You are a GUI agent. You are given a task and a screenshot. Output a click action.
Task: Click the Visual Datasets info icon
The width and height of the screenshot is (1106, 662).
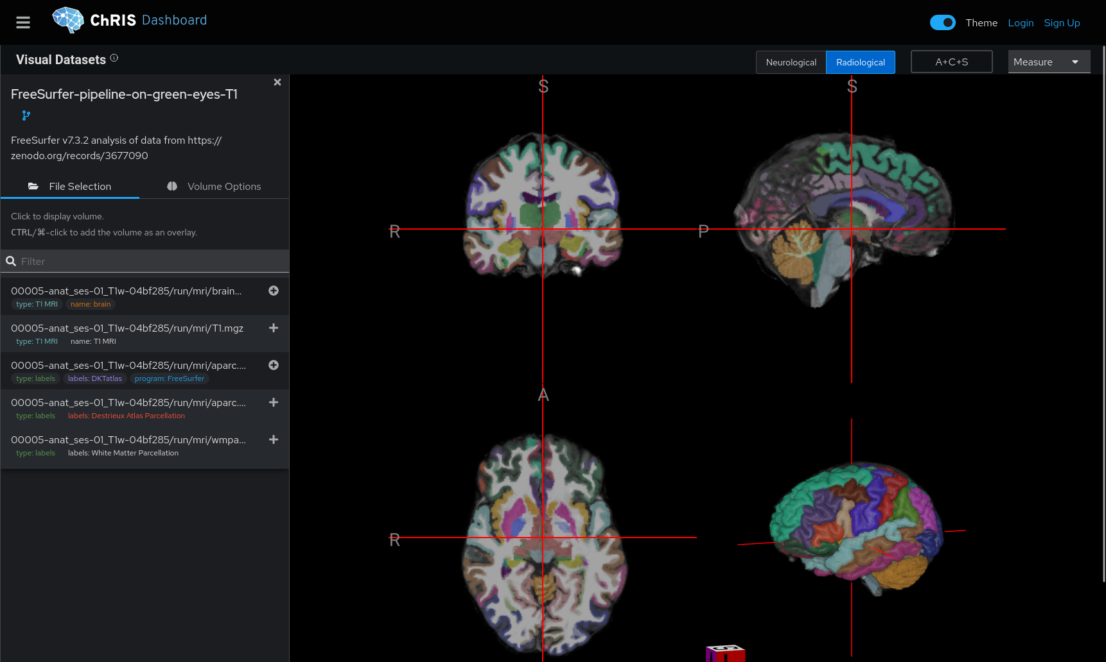coord(114,58)
